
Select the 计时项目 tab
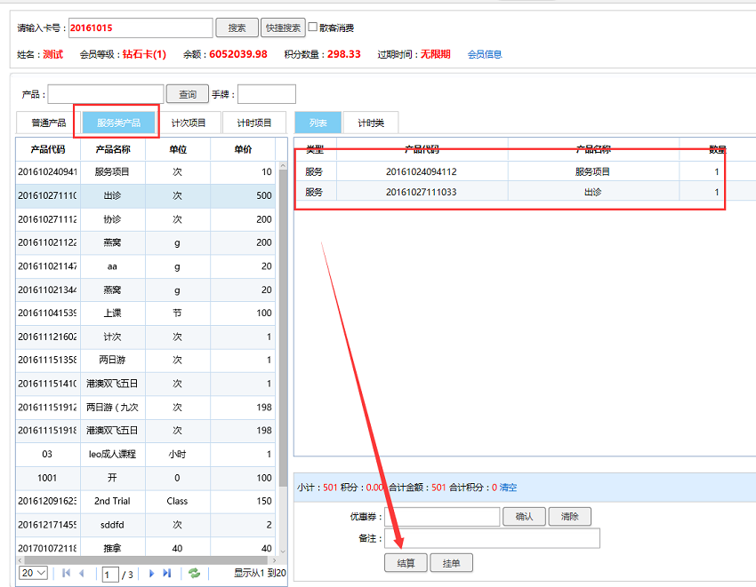coord(253,123)
